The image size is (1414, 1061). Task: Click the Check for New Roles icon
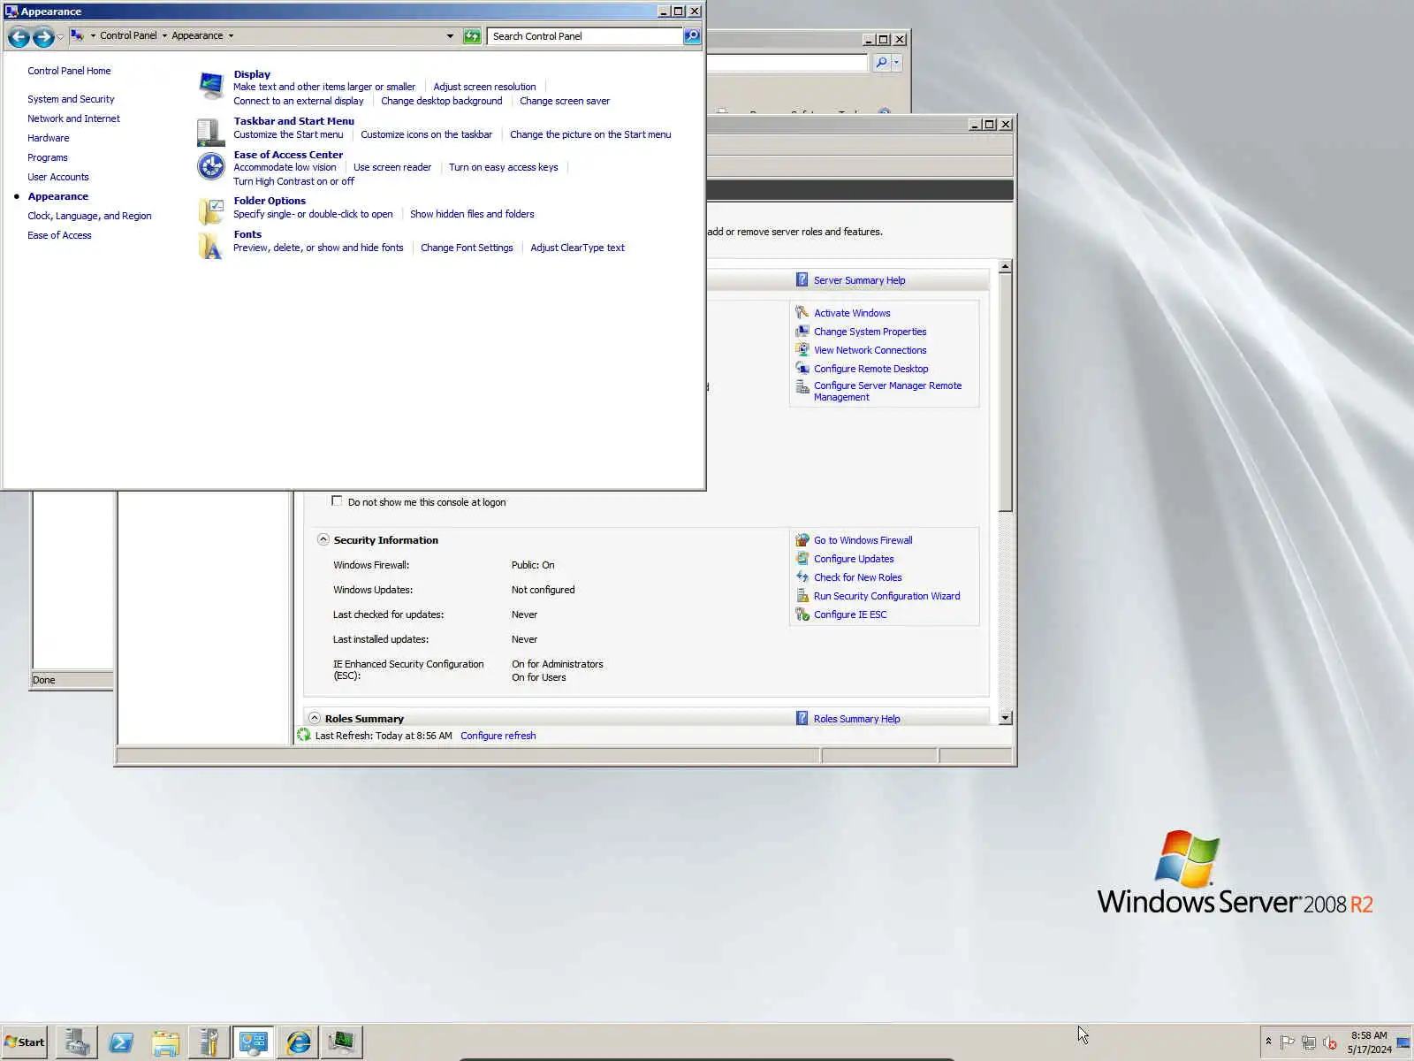802,576
